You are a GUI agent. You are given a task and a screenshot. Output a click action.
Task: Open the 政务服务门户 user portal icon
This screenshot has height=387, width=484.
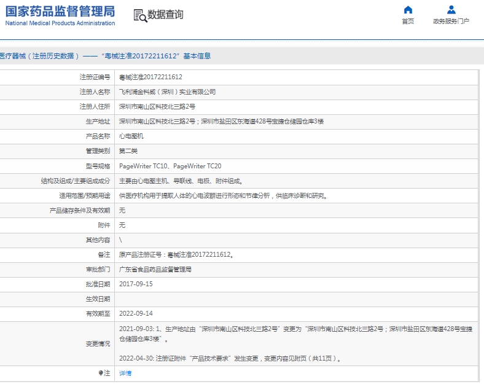click(x=451, y=10)
